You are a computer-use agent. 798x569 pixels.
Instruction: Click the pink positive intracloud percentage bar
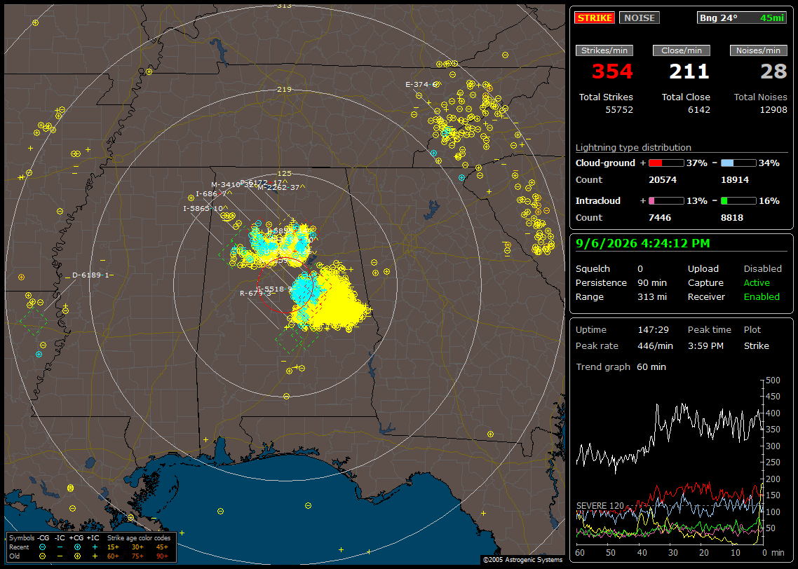pyautogui.click(x=666, y=201)
